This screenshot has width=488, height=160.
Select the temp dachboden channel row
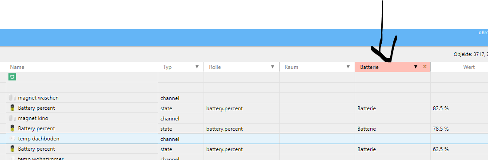[244, 139]
